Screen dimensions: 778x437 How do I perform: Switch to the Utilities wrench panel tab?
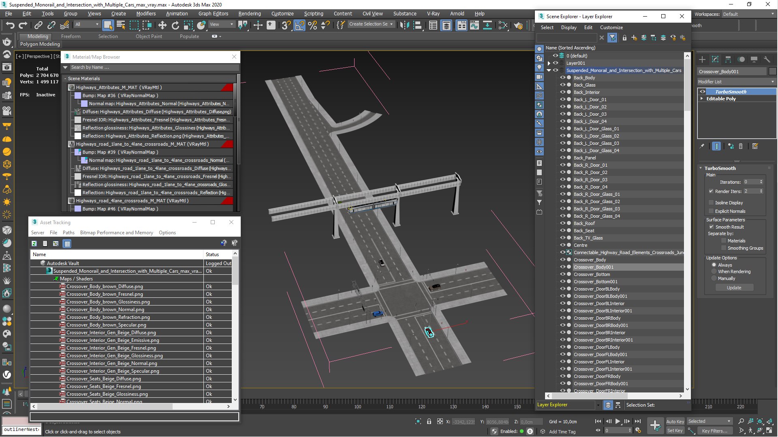(x=767, y=59)
